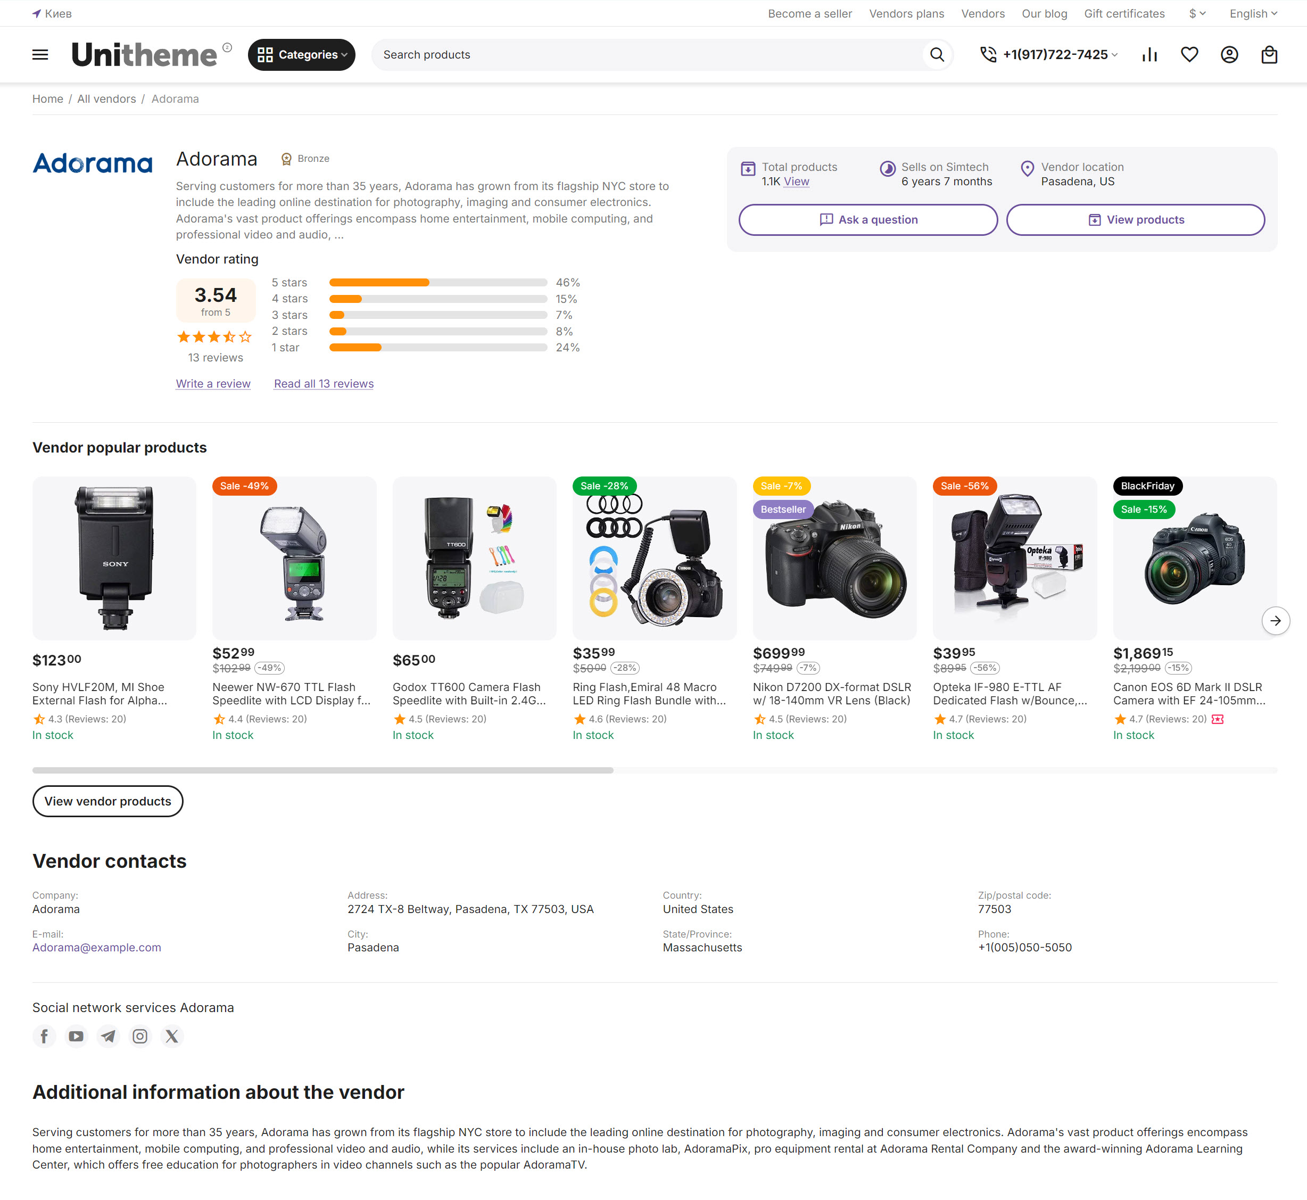Open Adorama's Telegram link
This screenshot has height=1200, width=1307.
(x=107, y=1037)
